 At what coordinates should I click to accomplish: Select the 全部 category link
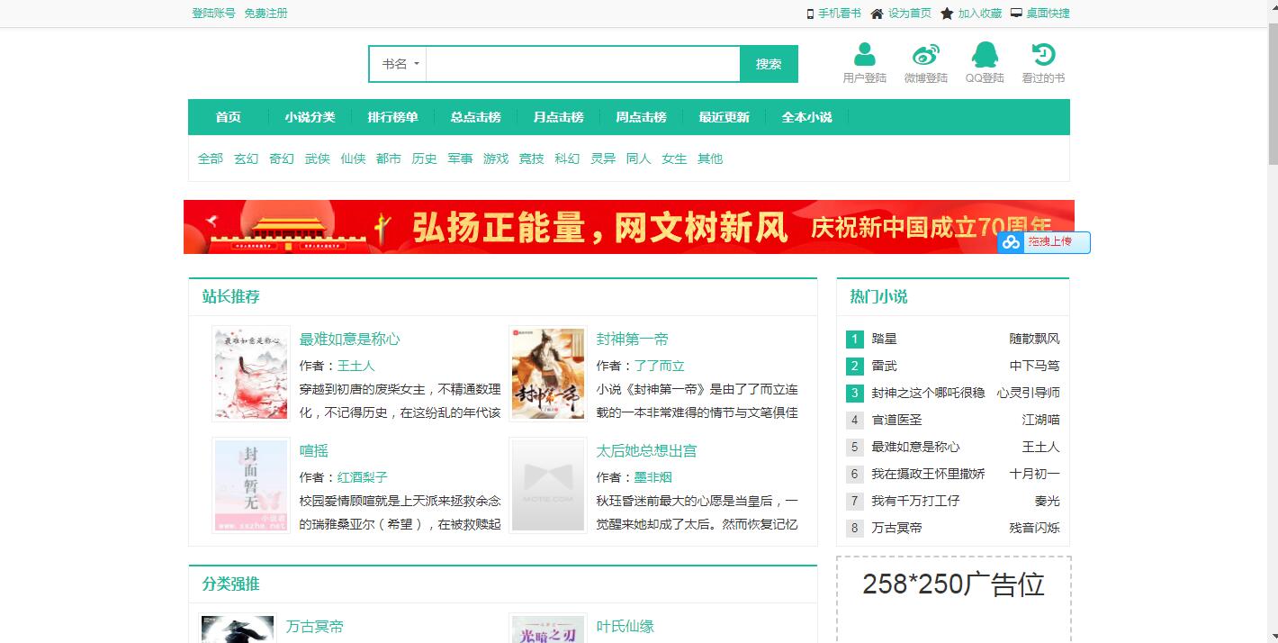click(211, 158)
